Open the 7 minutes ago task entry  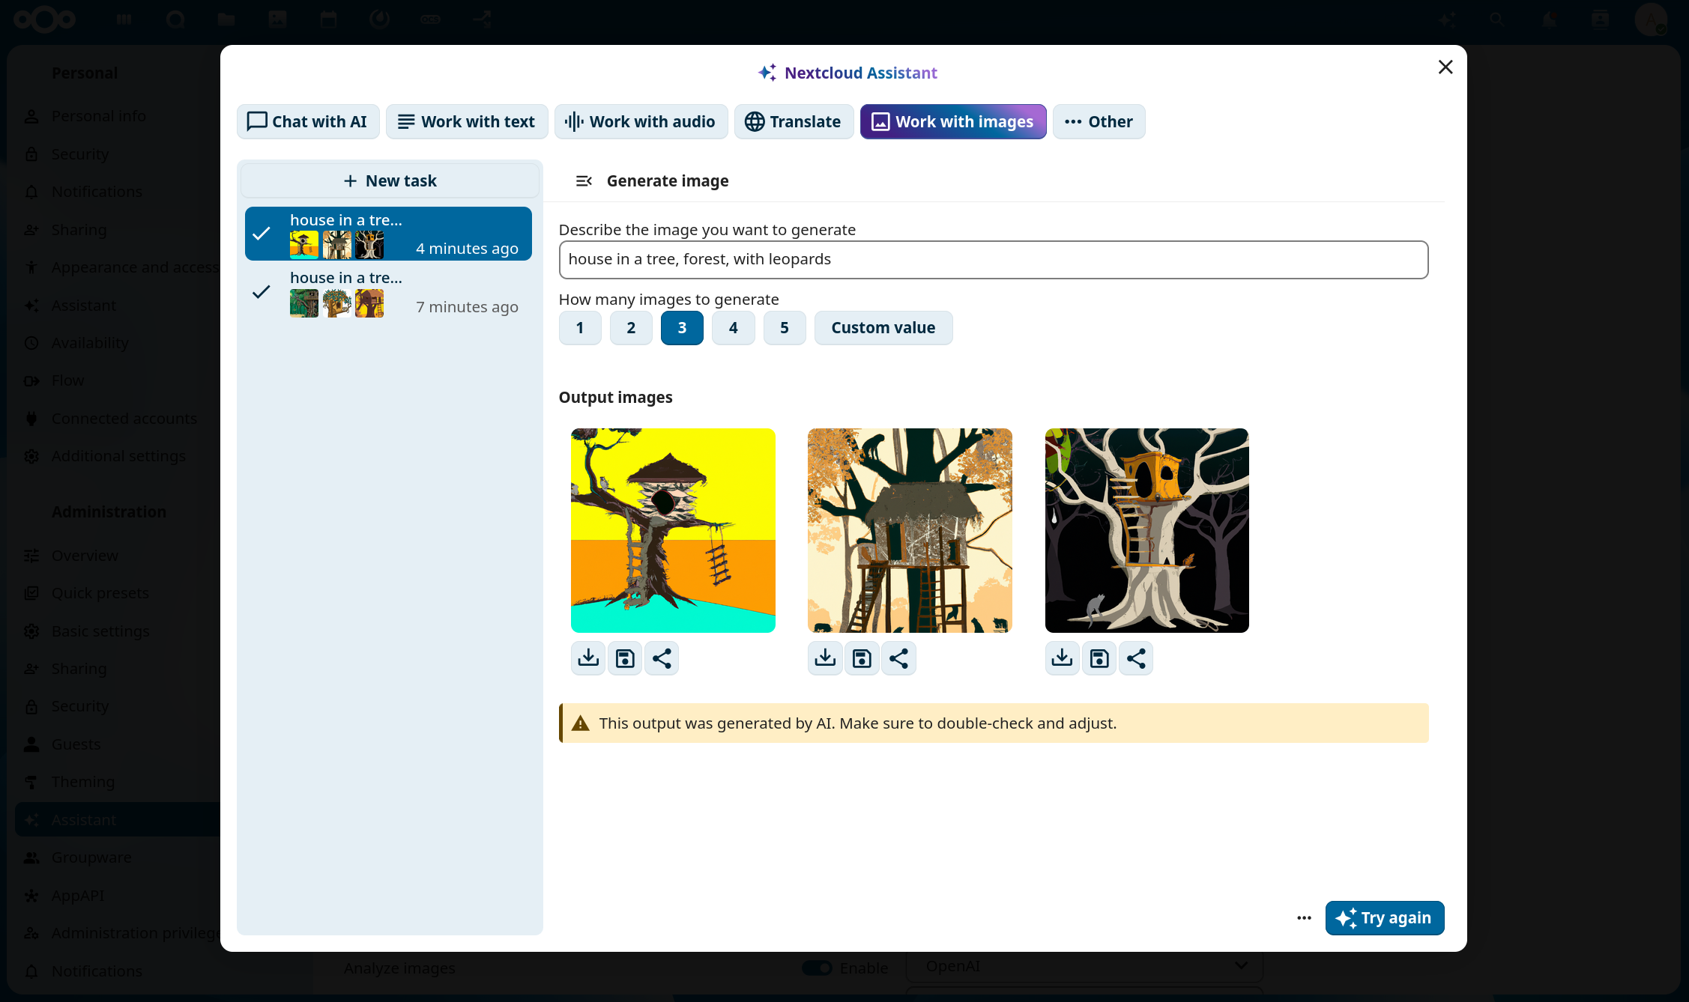pyautogui.click(x=388, y=293)
